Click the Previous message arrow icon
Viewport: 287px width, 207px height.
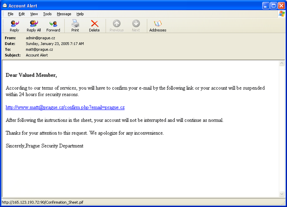pyautogui.click(x=117, y=23)
